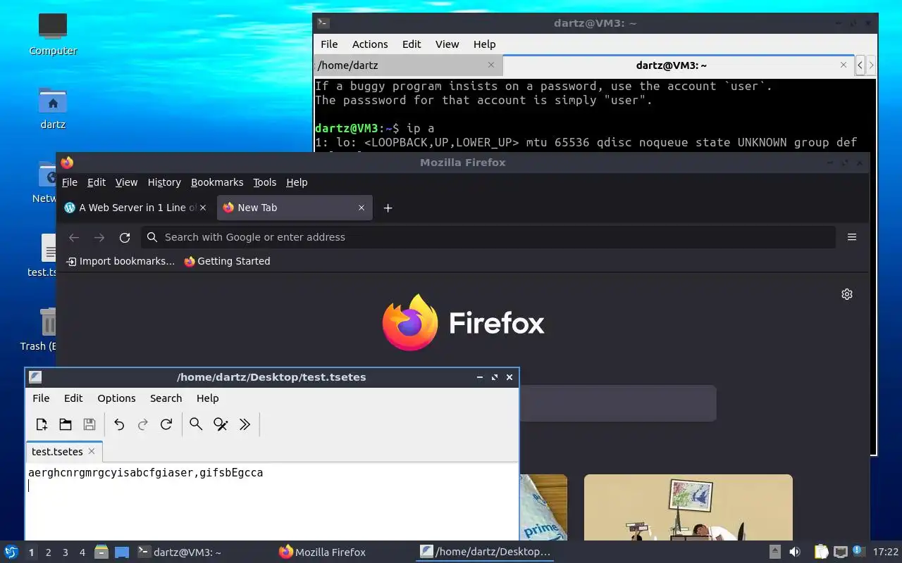Screen dimensions: 902x563
Task: Select the Firefox 'New Tab' tab
Action: click(x=295, y=208)
